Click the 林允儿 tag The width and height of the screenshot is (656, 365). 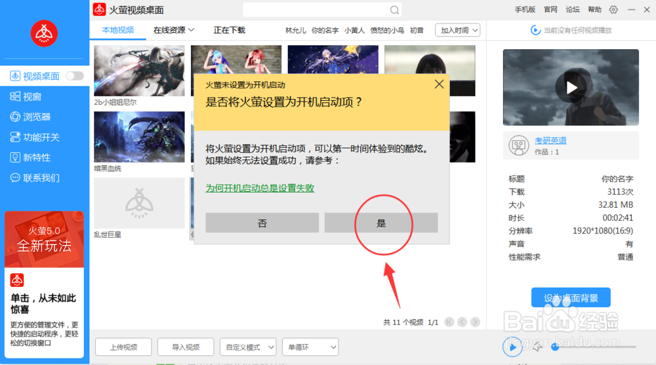295,31
